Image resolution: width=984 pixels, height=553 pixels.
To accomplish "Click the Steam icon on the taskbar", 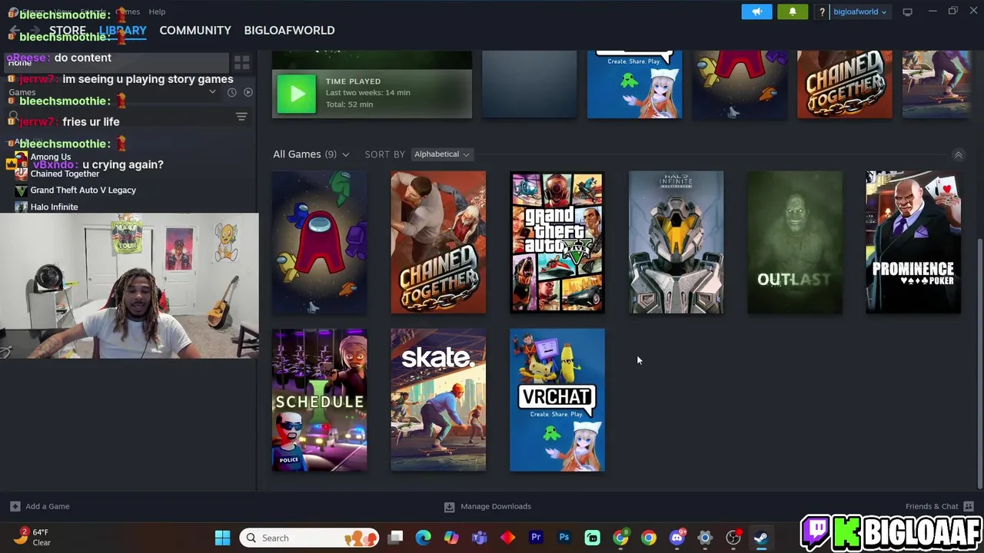I will (x=761, y=538).
